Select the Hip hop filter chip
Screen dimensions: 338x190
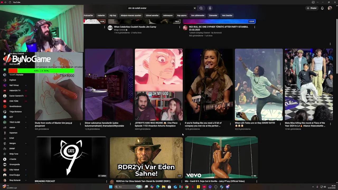pos(113,15)
